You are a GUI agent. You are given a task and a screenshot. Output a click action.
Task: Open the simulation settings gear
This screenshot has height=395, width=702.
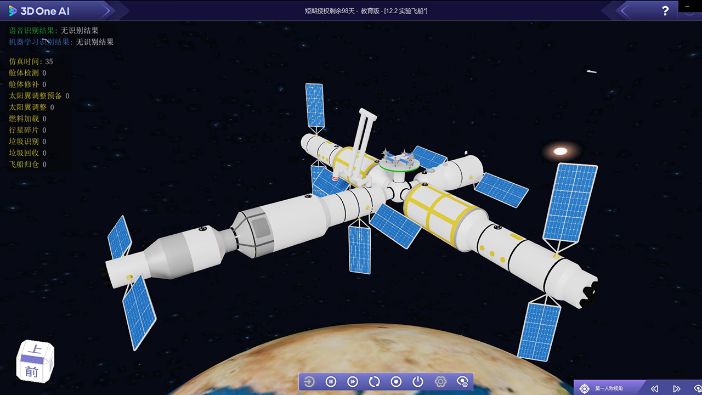click(440, 382)
